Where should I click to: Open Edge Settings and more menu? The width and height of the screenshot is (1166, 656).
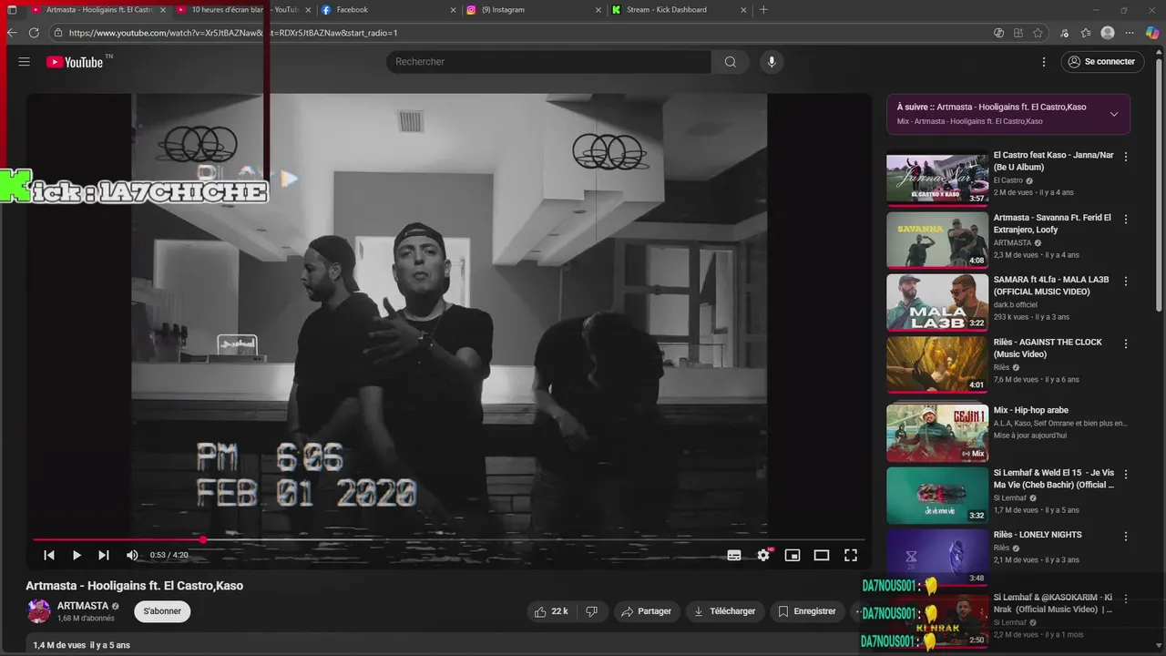point(1130,33)
